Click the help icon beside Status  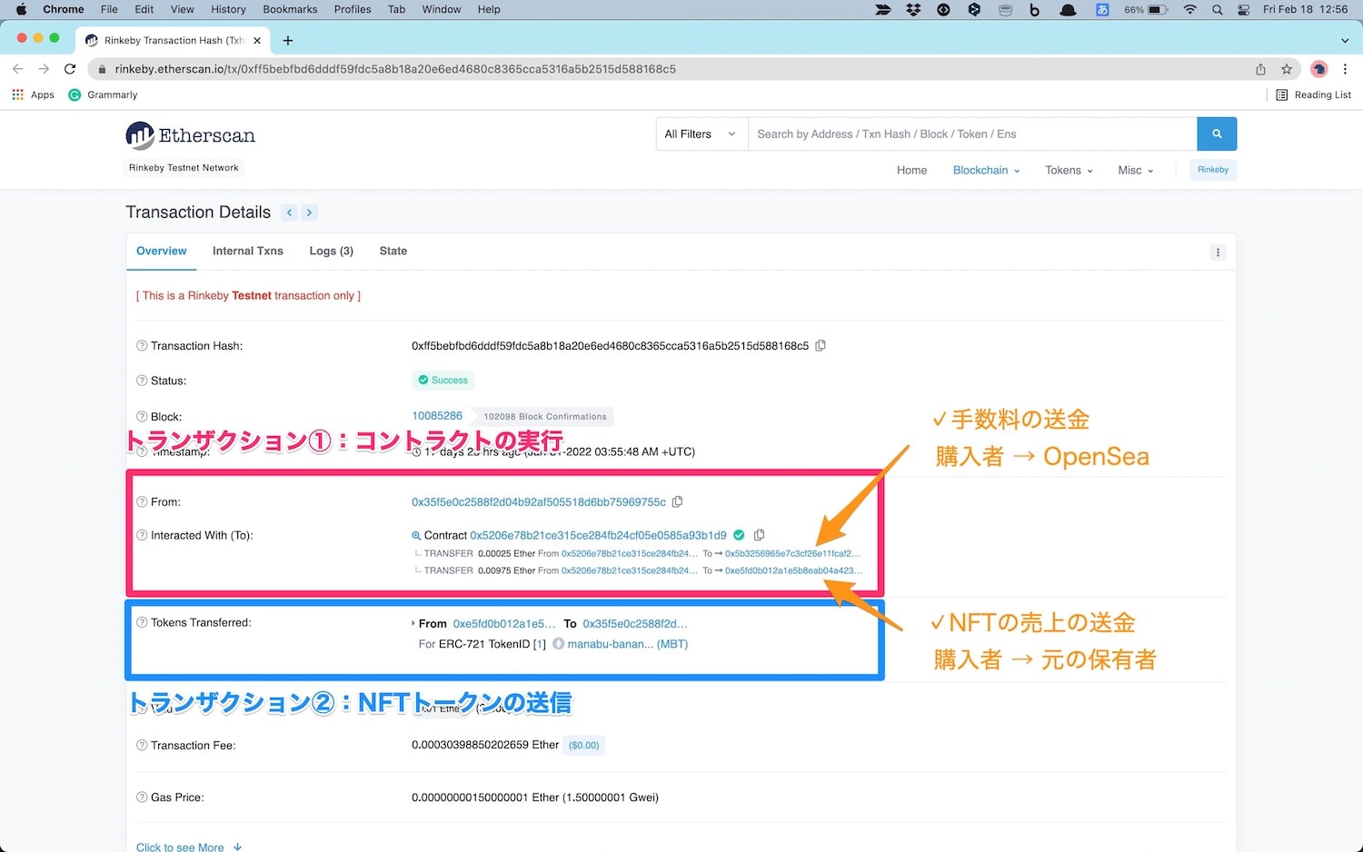tap(142, 381)
